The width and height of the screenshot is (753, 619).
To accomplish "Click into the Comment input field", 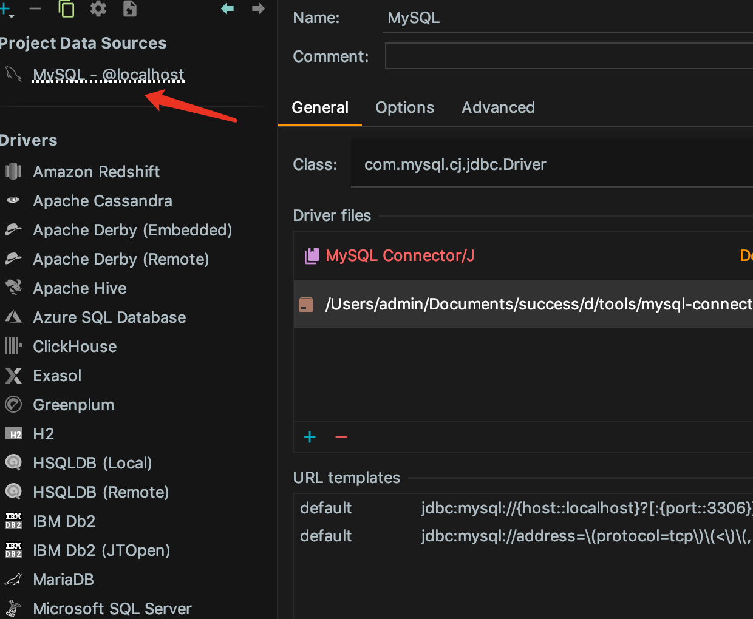I will [x=569, y=56].
